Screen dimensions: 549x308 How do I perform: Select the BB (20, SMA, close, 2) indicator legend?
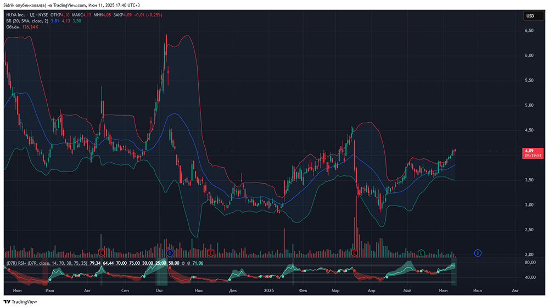pyautogui.click(x=27, y=21)
